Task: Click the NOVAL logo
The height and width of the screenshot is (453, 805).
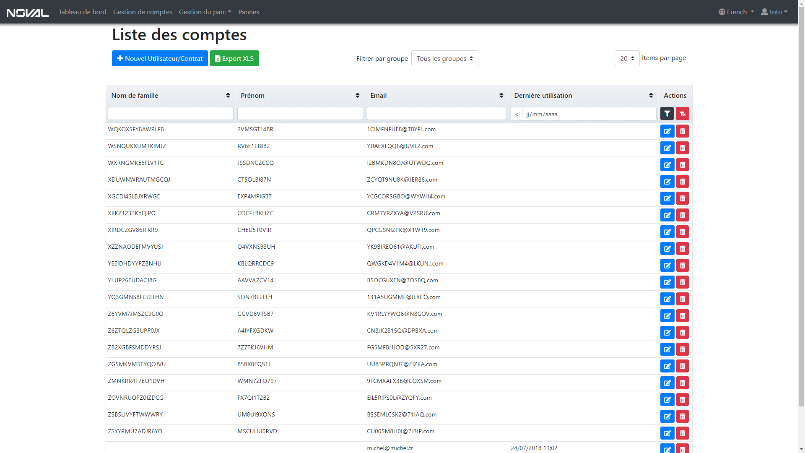Action: pos(28,12)
